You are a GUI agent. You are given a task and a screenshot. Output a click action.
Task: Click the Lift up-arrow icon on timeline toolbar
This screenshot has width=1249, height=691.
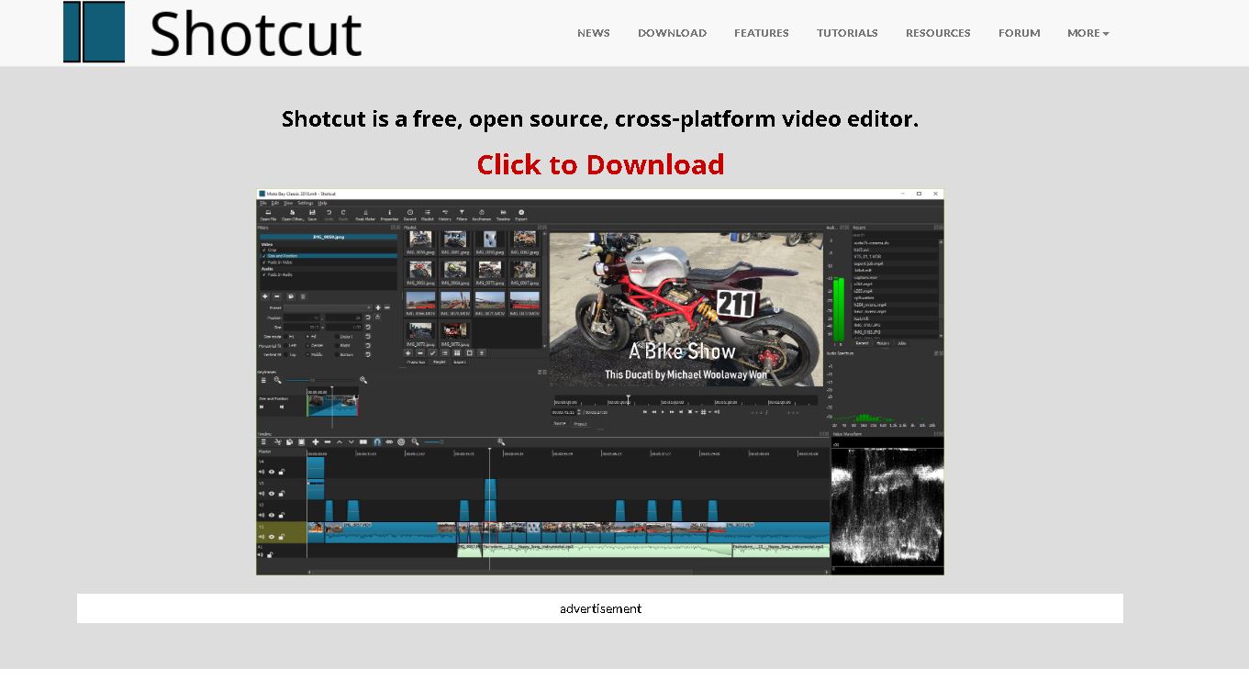coord(339,441)
